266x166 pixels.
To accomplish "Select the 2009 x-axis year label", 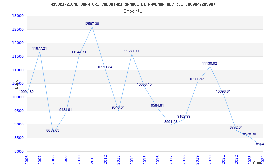I will 66,160.
